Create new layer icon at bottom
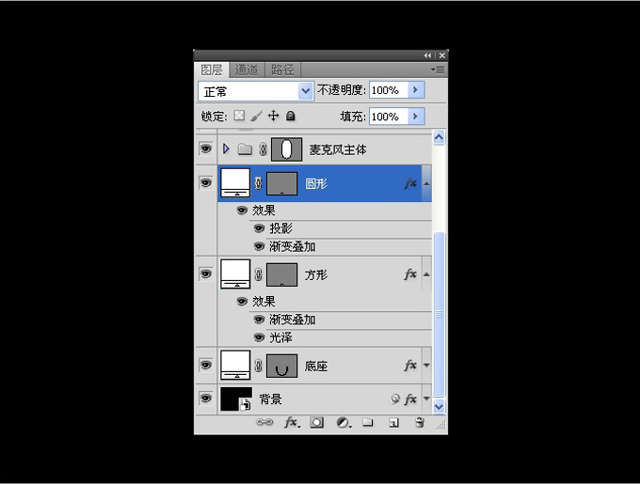The image size is (640, 484). point(393,423)
